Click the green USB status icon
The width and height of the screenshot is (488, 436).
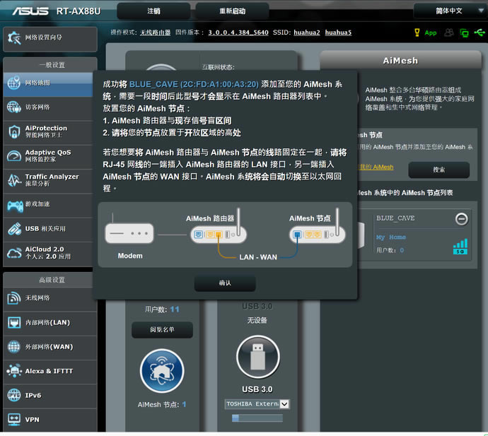tap(479, 33)
